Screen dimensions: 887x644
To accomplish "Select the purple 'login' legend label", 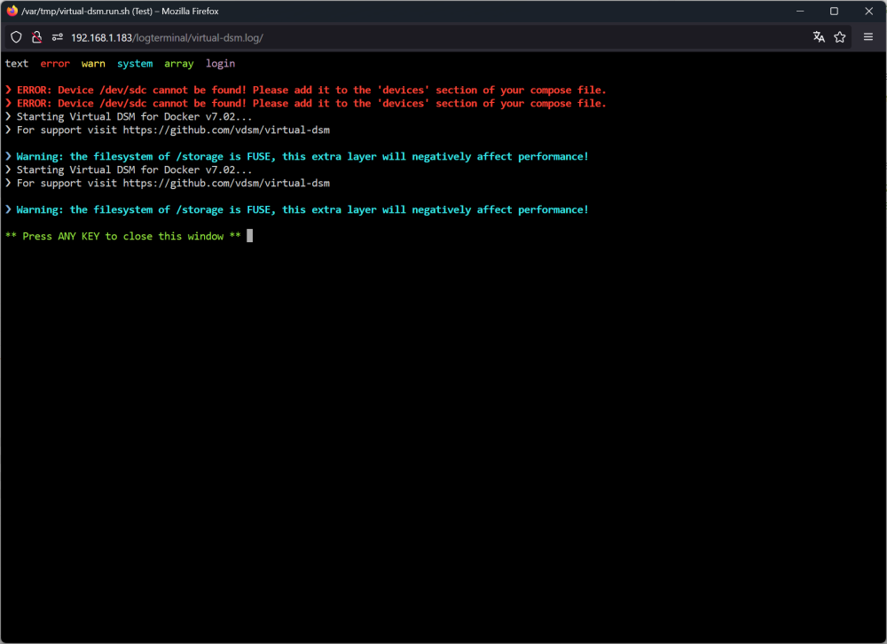I will pos(220,63).
